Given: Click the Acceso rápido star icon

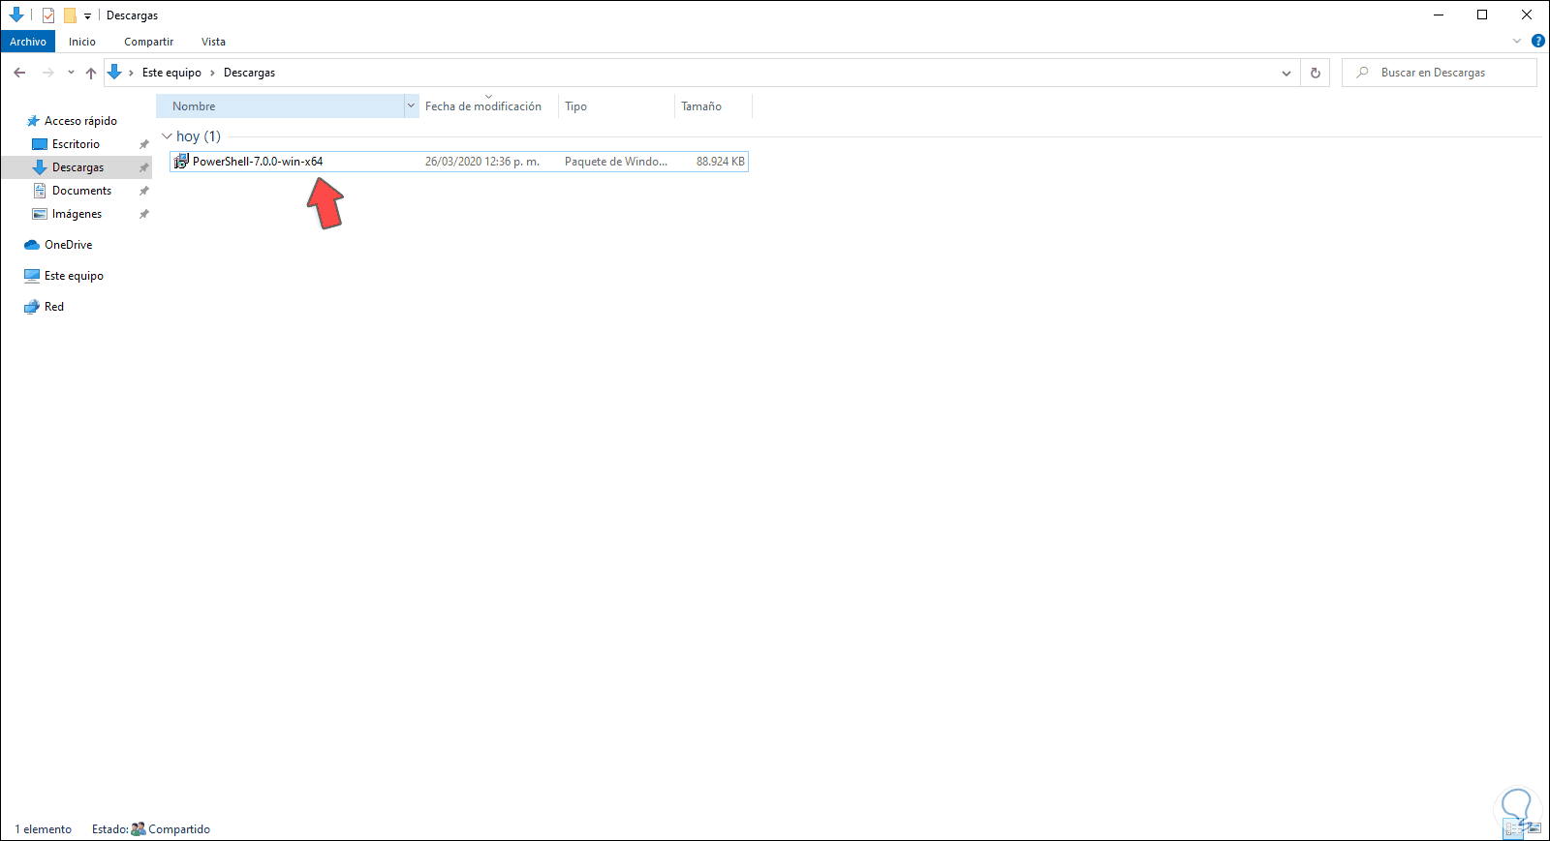Looking at the screenshot, I should [x=32, y=121].
